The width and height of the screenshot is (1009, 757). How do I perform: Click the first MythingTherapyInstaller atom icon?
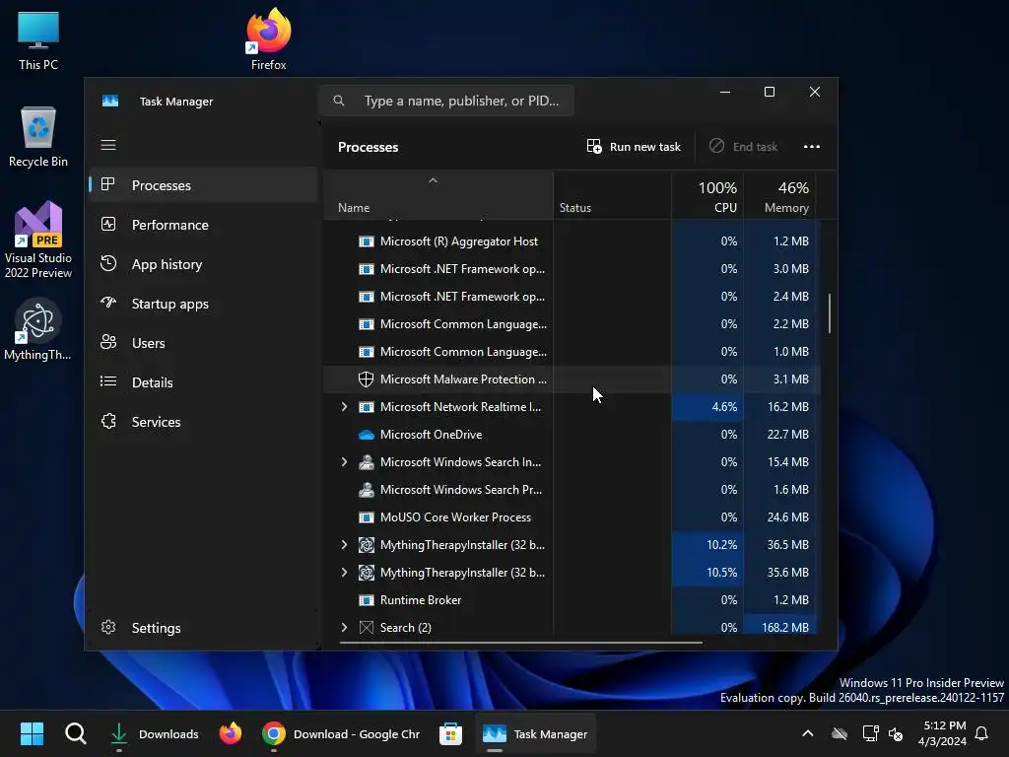click(367, 544)
